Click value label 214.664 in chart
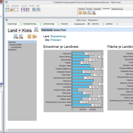 [99, 69]
